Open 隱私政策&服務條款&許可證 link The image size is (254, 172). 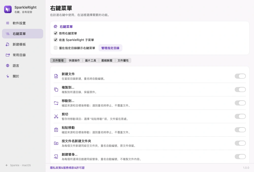[67, 168]
